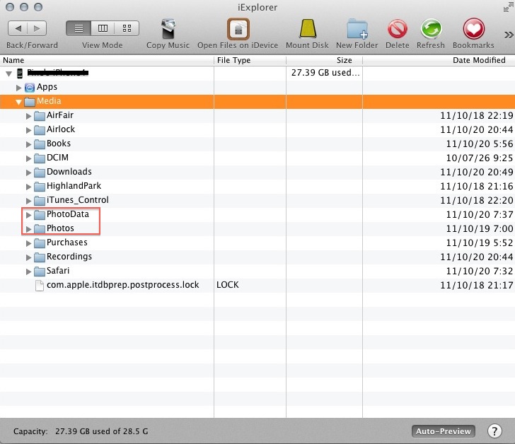Expand the Apps folder triangle
Viewport: 515px width, 444px height.
(x=19, y=88)
